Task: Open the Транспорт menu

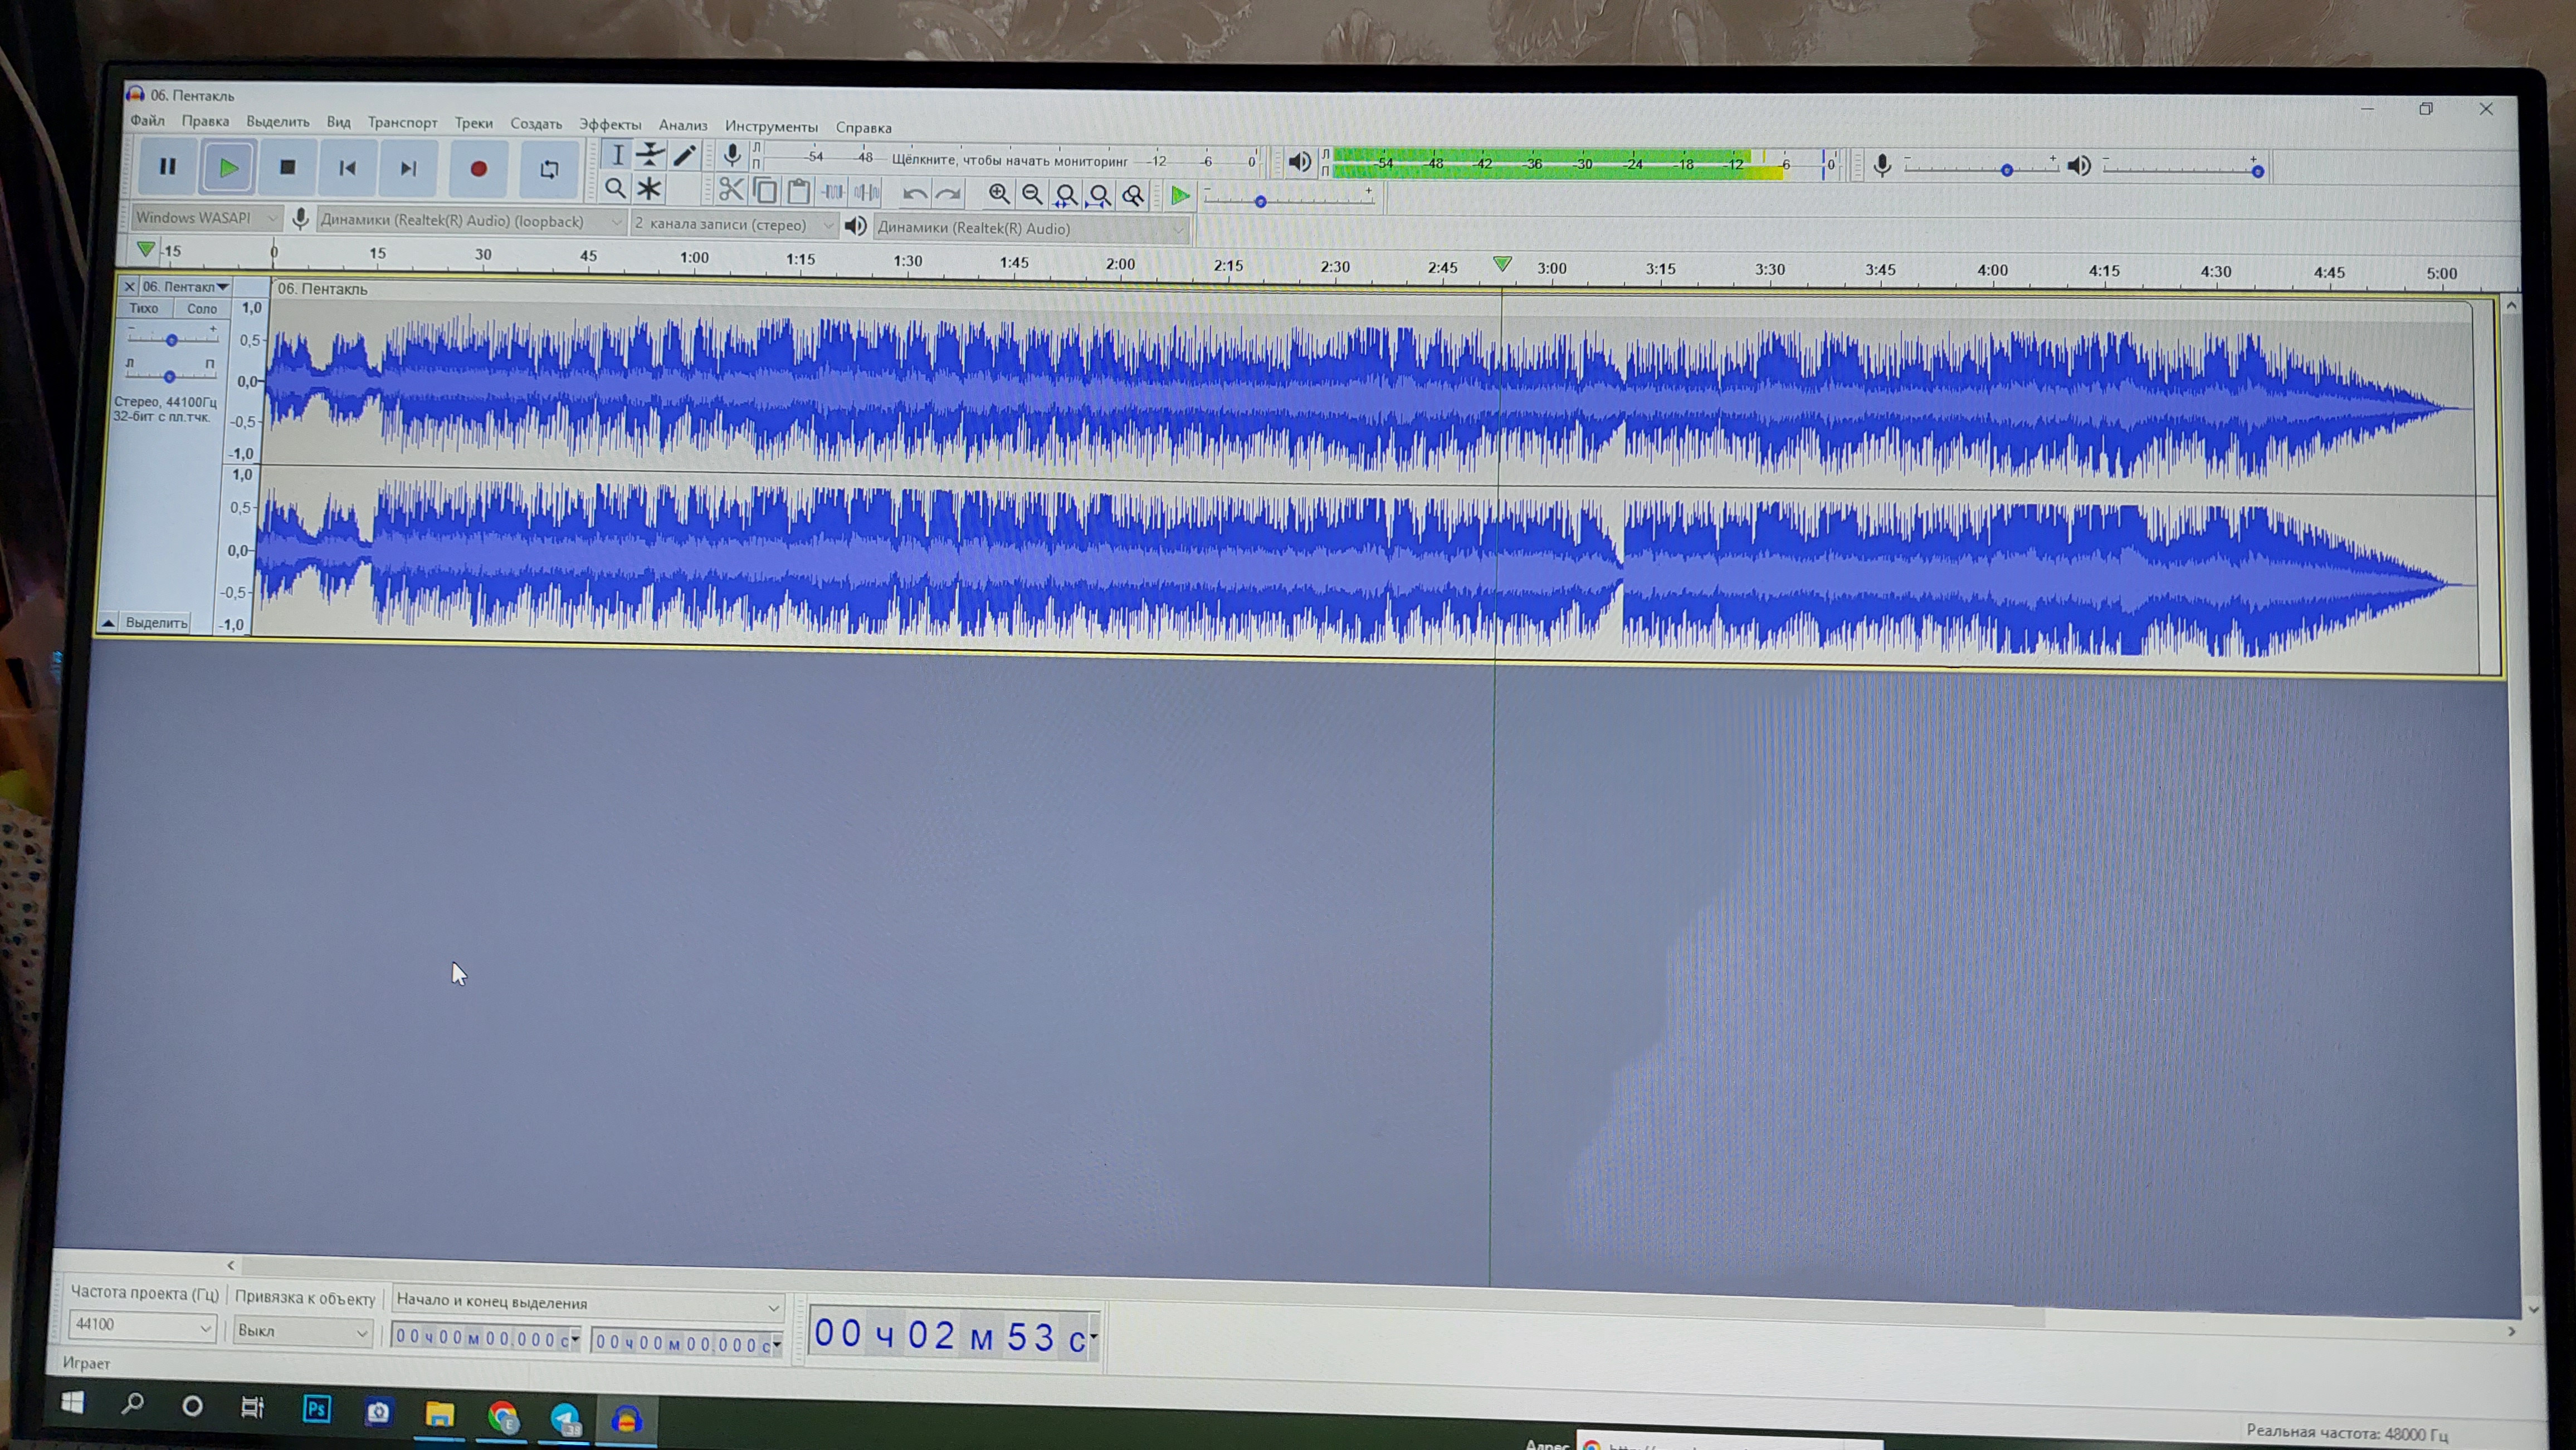Action: (402, 123)
